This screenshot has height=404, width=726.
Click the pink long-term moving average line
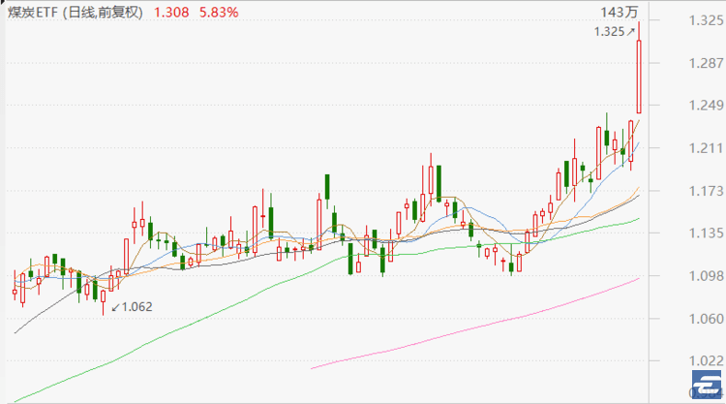tap(474, 327)
